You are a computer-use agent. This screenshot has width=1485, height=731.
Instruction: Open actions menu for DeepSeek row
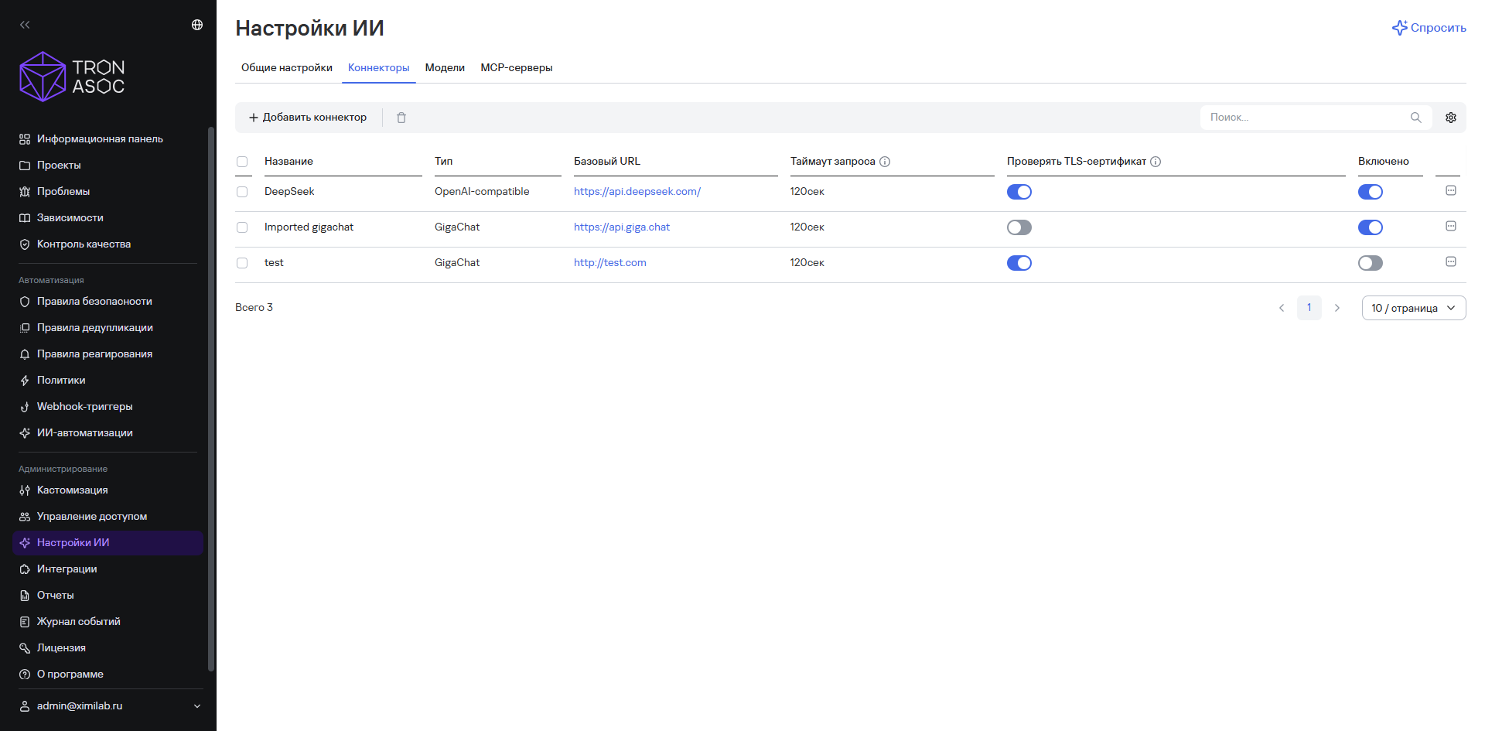(1451, 190)
